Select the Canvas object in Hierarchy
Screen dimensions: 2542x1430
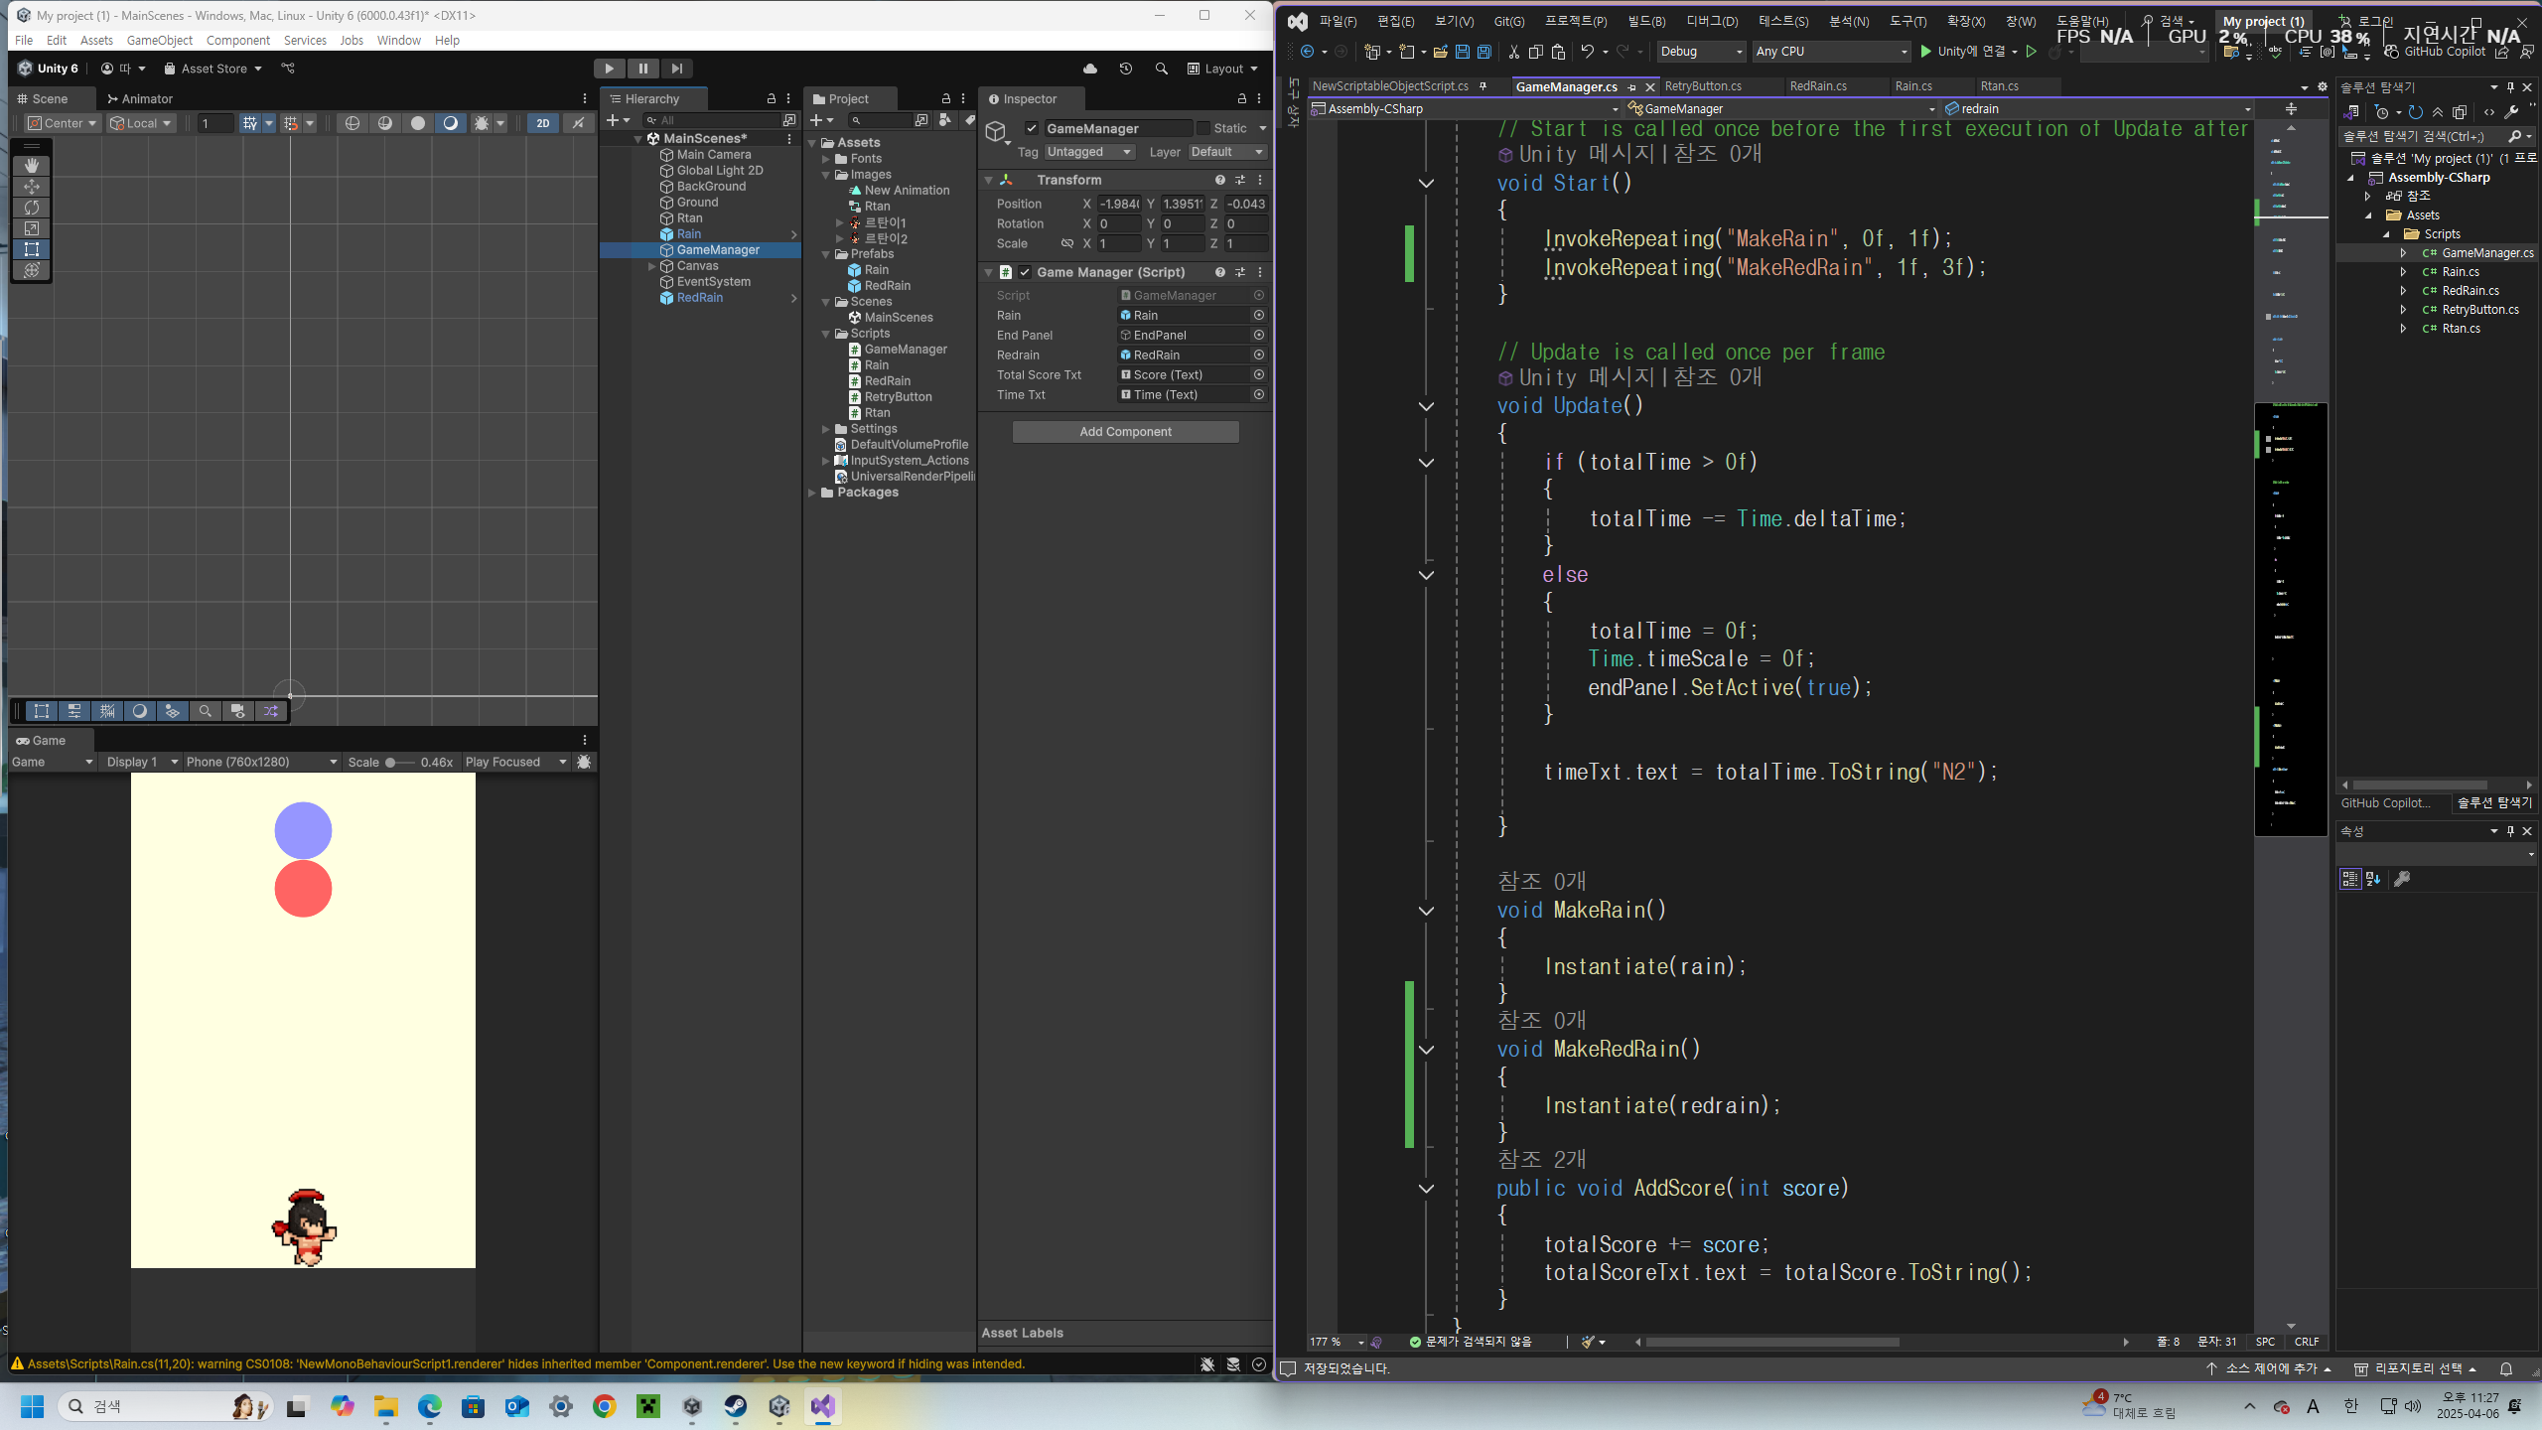697,266
